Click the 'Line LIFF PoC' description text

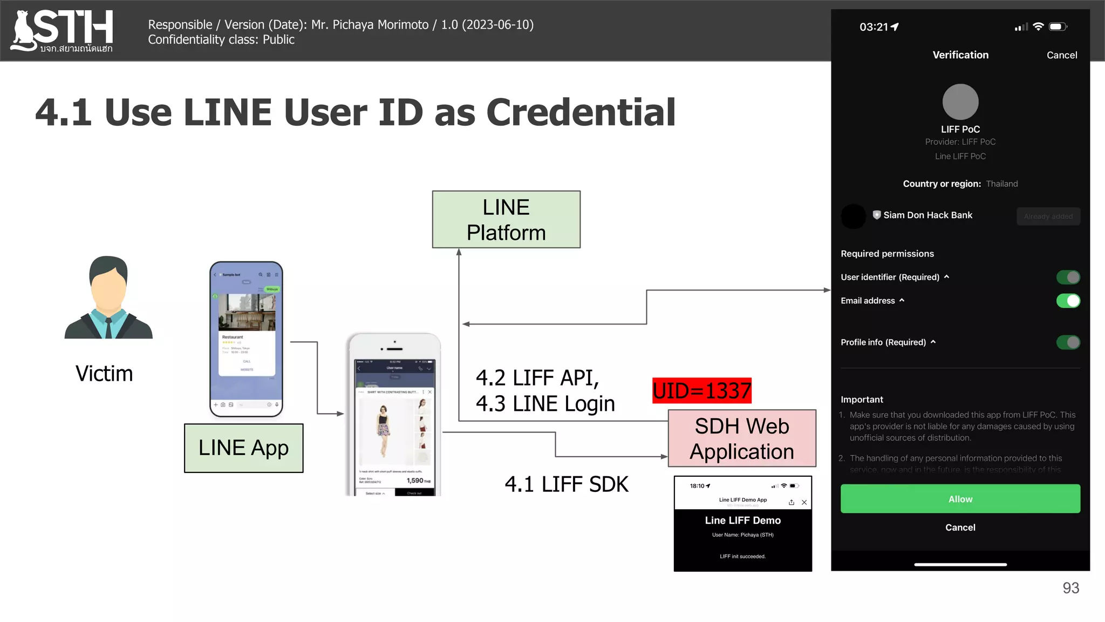point(960,157)
